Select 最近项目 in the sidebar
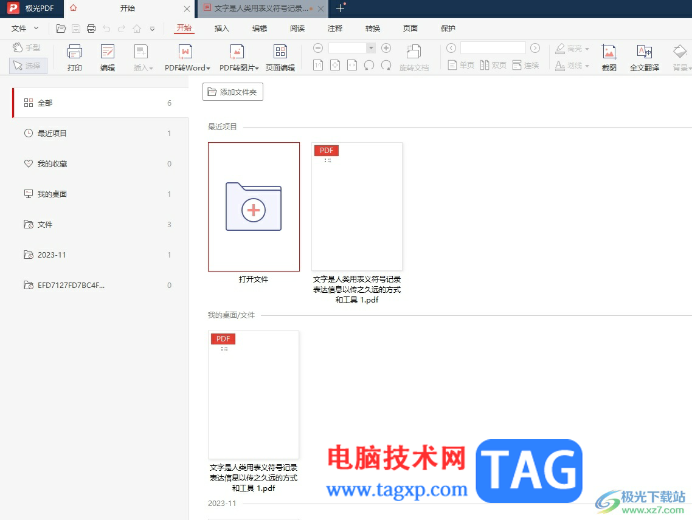 pos(100,133)
